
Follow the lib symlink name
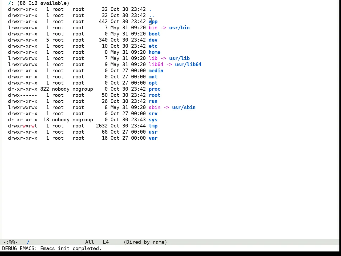coord(153,58)
